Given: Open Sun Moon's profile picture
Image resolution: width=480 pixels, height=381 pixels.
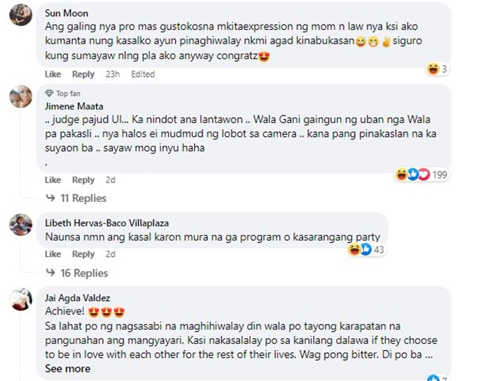Looking at the screenshot, I should click(x=21, y=15).
